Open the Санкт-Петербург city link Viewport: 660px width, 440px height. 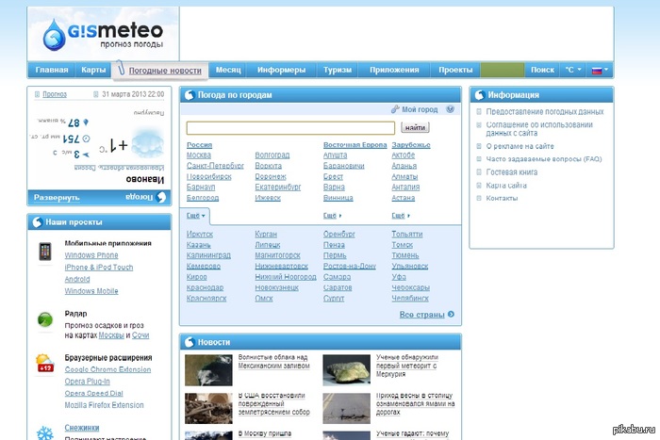point(215,166)
